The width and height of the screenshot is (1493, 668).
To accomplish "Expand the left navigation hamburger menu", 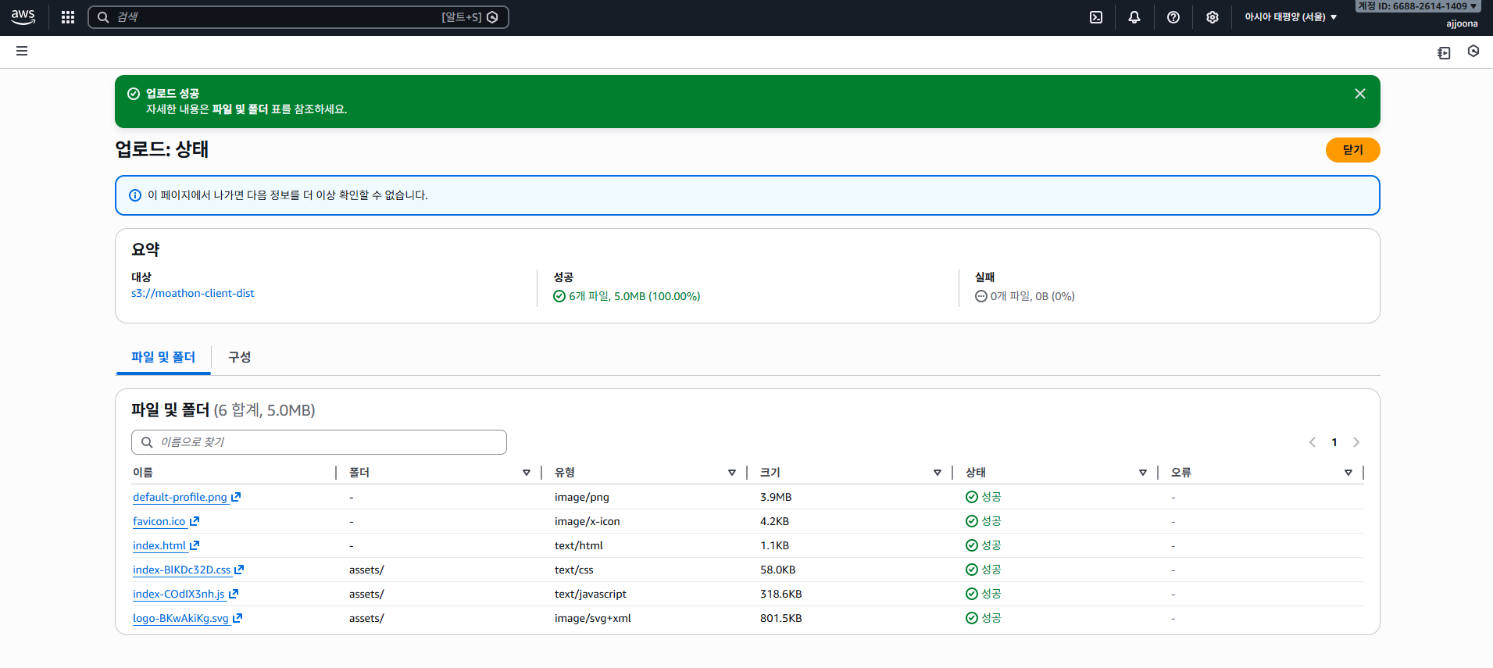I will (x=22, y=51).
